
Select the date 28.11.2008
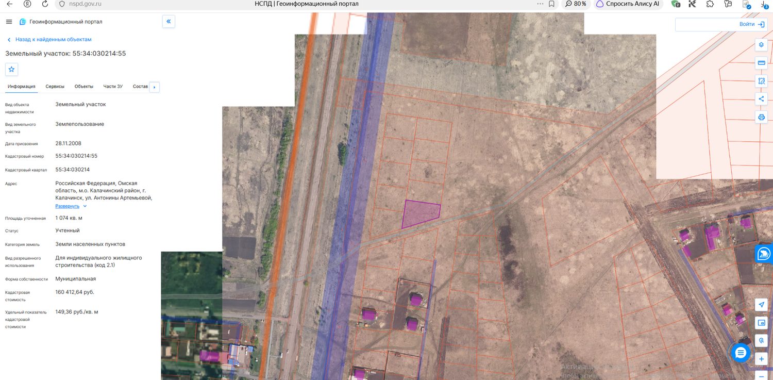point(68,143)
